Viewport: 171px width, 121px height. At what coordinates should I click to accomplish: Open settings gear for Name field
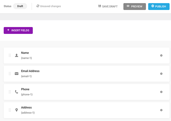click(x=161, y=56)
